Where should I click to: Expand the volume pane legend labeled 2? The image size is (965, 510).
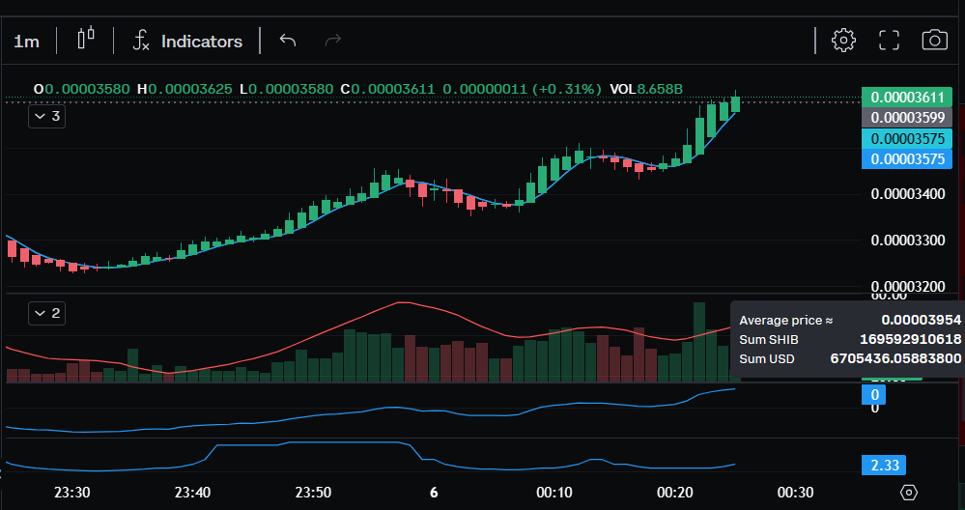(46, 314)
